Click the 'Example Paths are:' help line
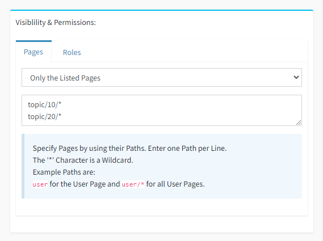This screenshot has width=323, height=241. pos(64,172)
